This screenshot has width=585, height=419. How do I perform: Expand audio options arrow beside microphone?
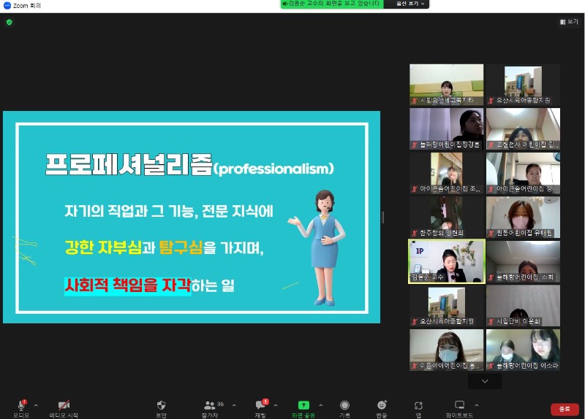36,405
